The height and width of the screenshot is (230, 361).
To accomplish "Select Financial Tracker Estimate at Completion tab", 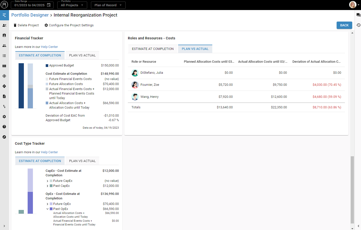I will click(40, 55).
